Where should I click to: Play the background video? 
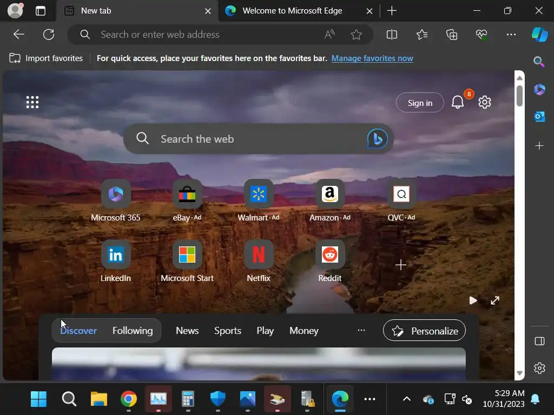coord(473,300)
